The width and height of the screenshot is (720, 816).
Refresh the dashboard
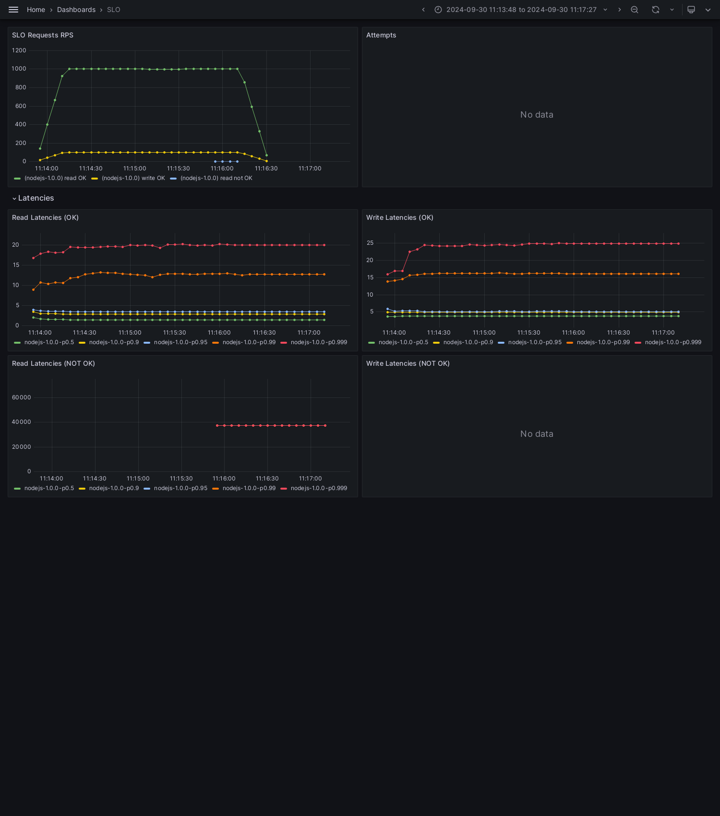[x=656, y=10]
